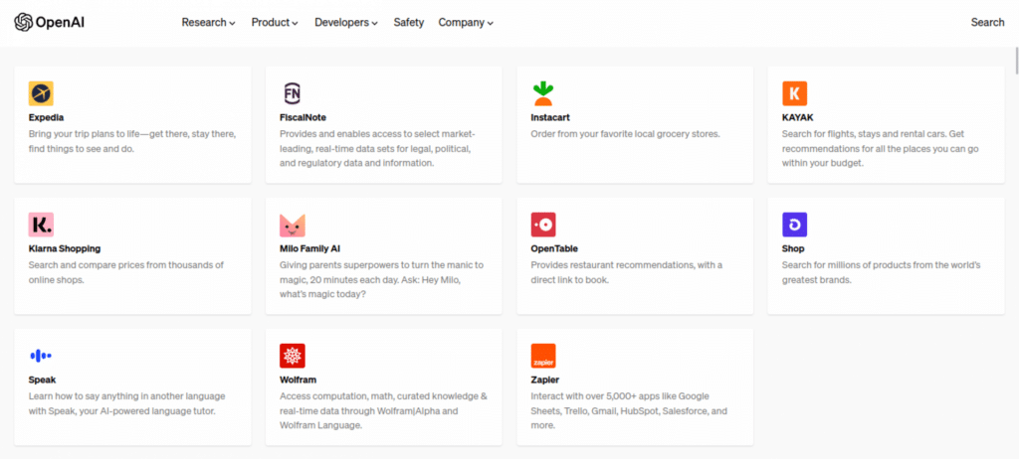Click the Zapier plugin title

[545, 380]
